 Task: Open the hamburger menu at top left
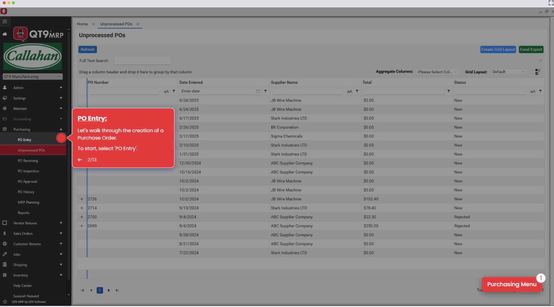click(x=5, y=22)
